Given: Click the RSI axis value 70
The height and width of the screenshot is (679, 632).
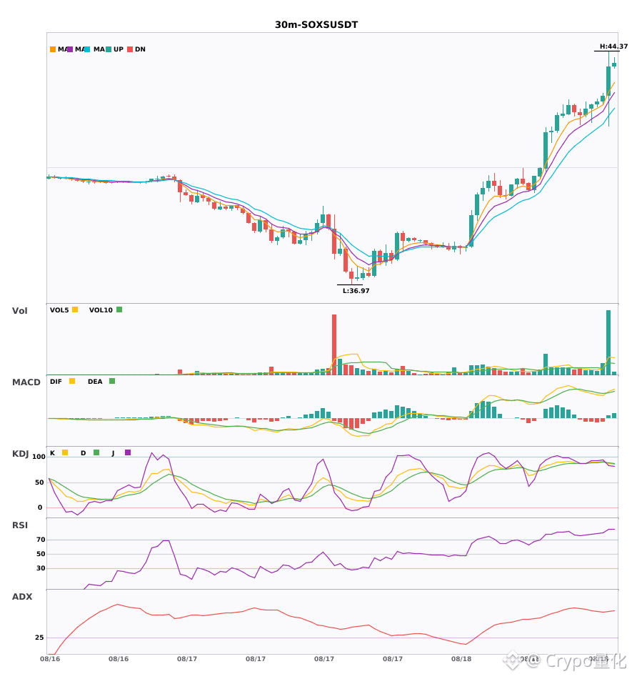Looking at the screenshot, I should (41, 540).
